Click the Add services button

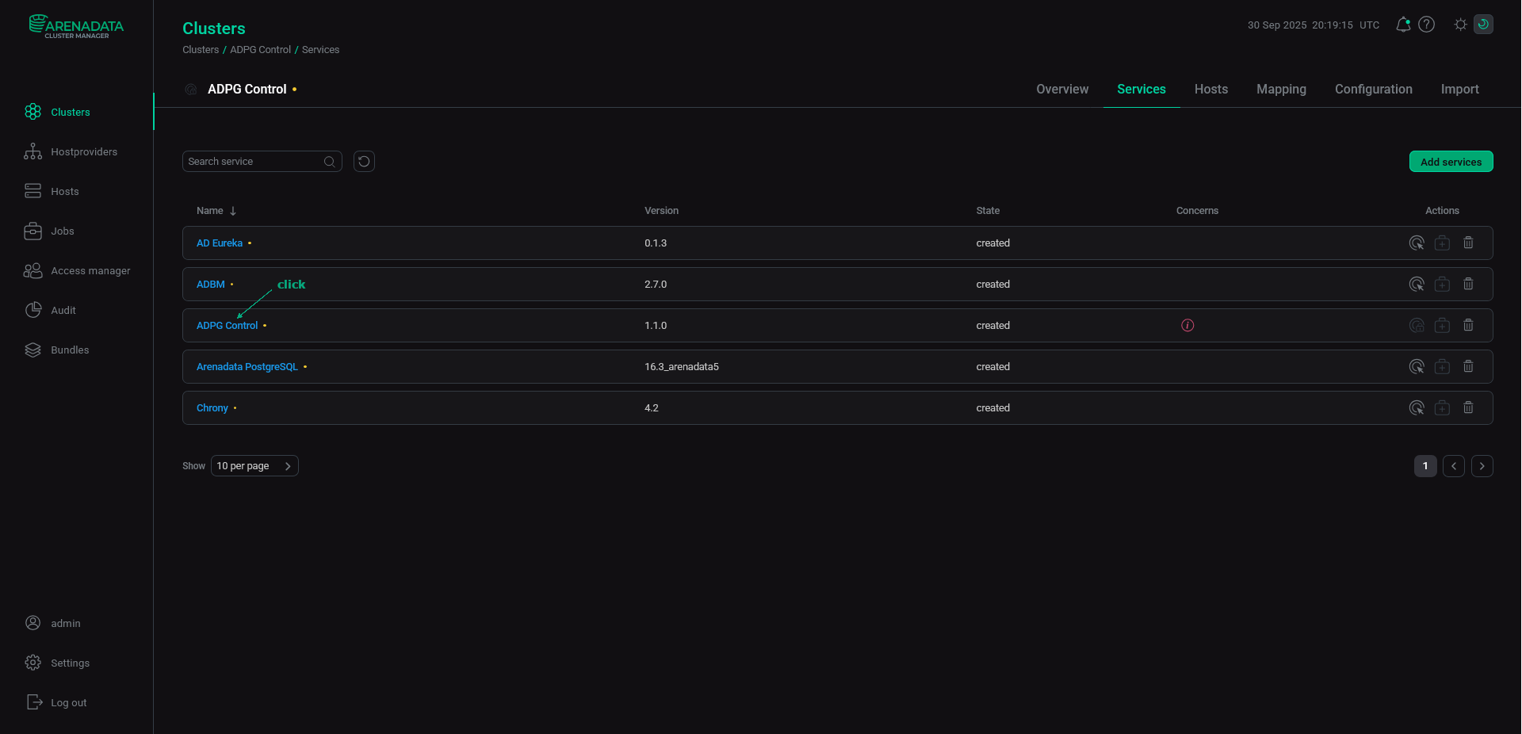click(1451, 162)
